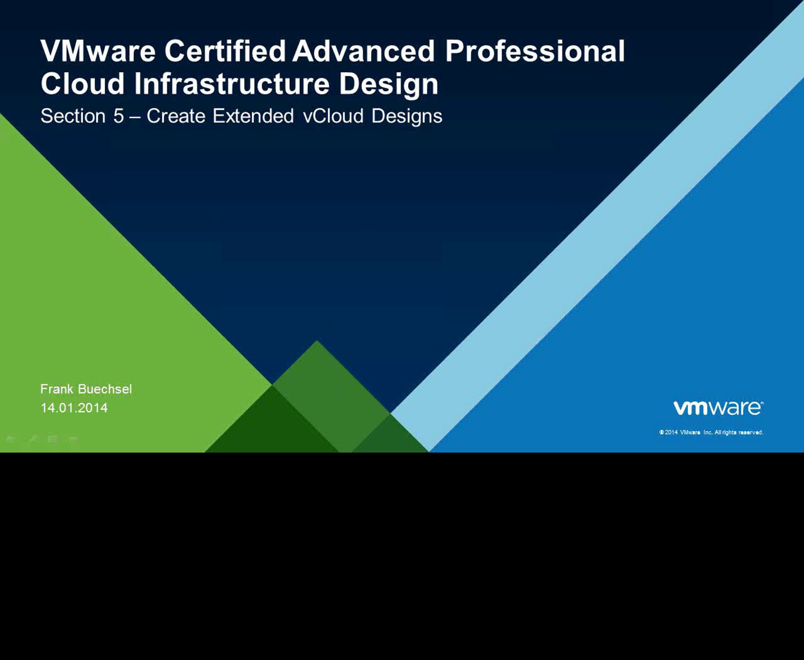Click the next slide arrow icon
The width and height of the screenshot is (804, 660).
[73, 439]
